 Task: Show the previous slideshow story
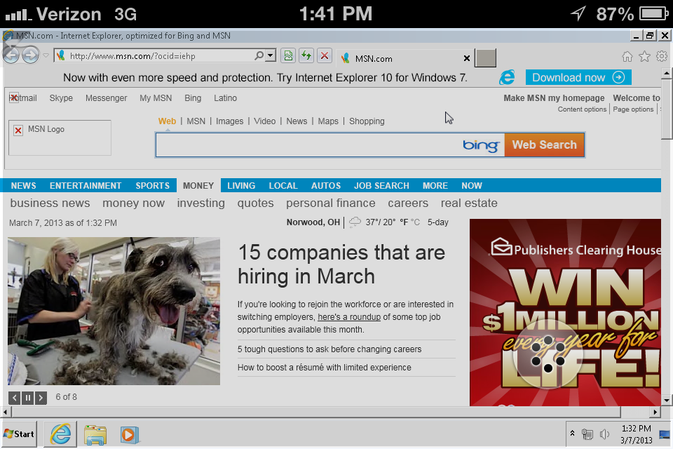15,398
